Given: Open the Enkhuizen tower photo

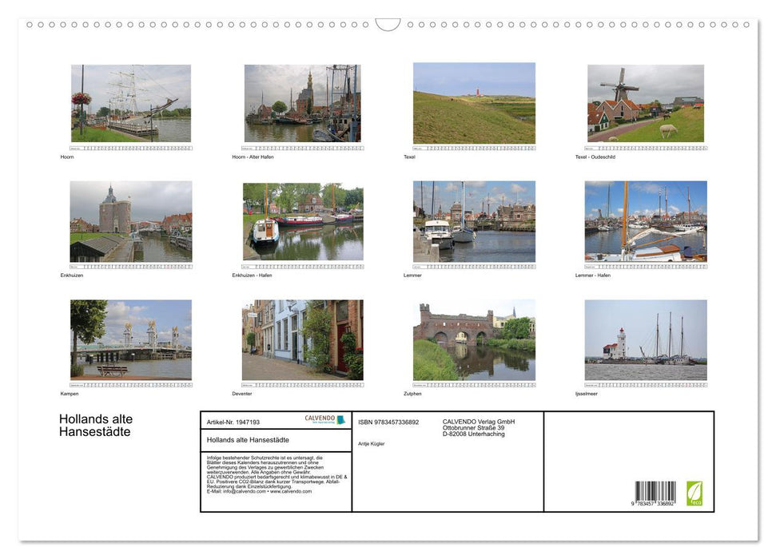Looking at the screenshot, I should (x=130, y=221).
